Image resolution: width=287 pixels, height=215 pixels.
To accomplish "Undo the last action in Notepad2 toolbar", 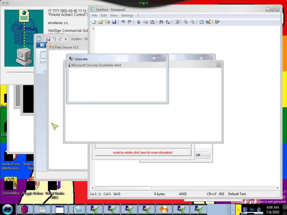I will [x=123, y=22].
